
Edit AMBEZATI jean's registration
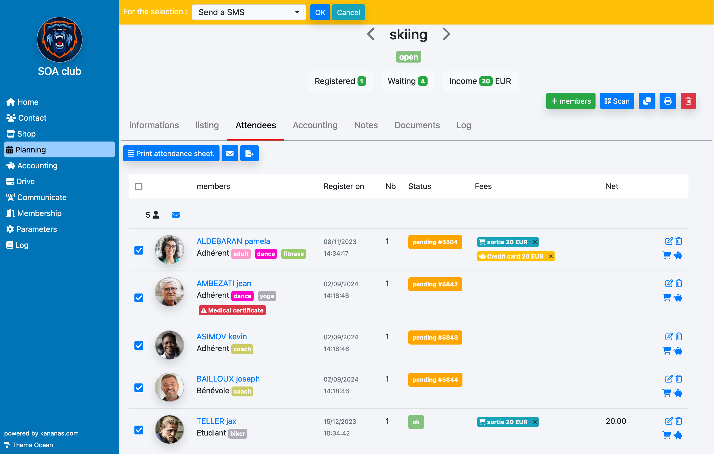point(669,283)
